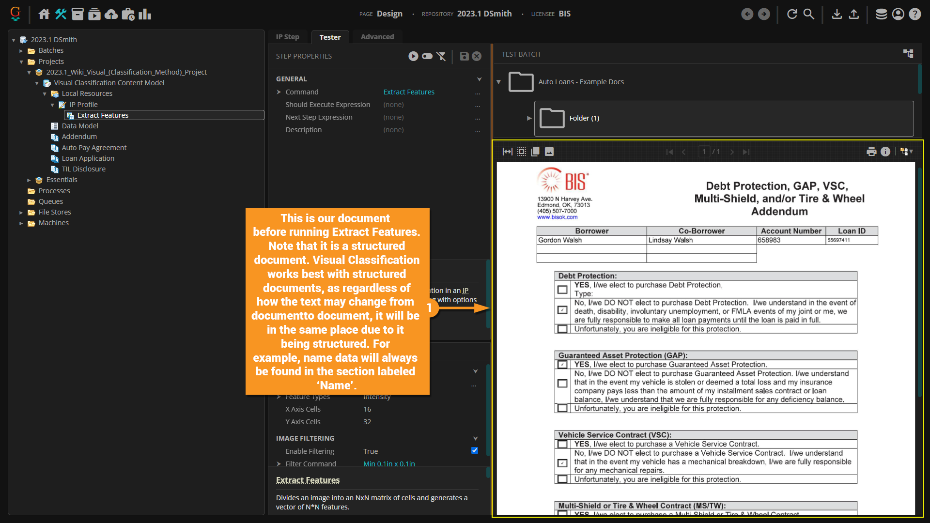The width and height of the screenshot is (930, 523).
Task: Switch to the IP Step tab
Action: pyautogui.click(x=288, y=37)
